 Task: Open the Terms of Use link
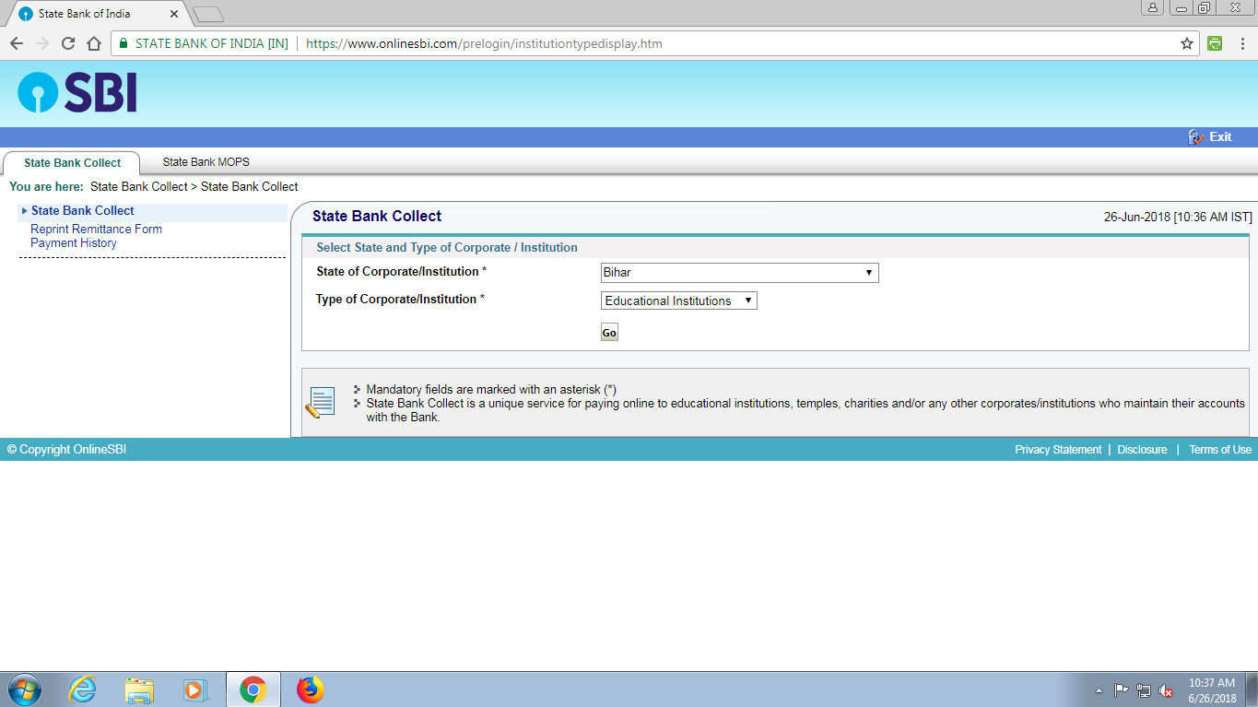(x=1220, y=450)
